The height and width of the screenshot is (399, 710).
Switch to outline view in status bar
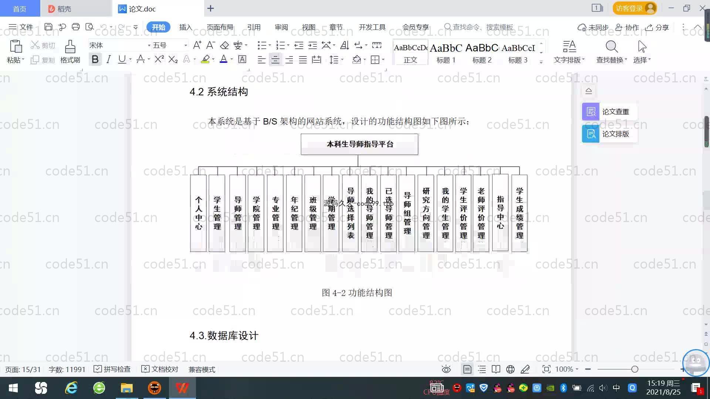coord(482,369)
